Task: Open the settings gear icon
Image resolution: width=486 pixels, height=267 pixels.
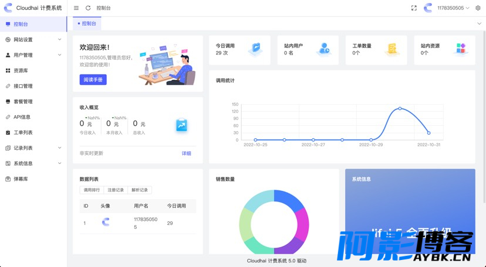Action: (x=478, y=8)
